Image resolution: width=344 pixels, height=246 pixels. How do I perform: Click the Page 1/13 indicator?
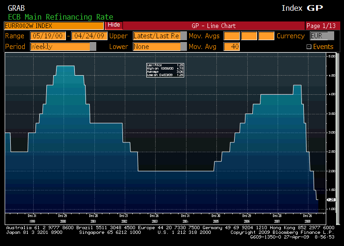[x=320, y=26]
